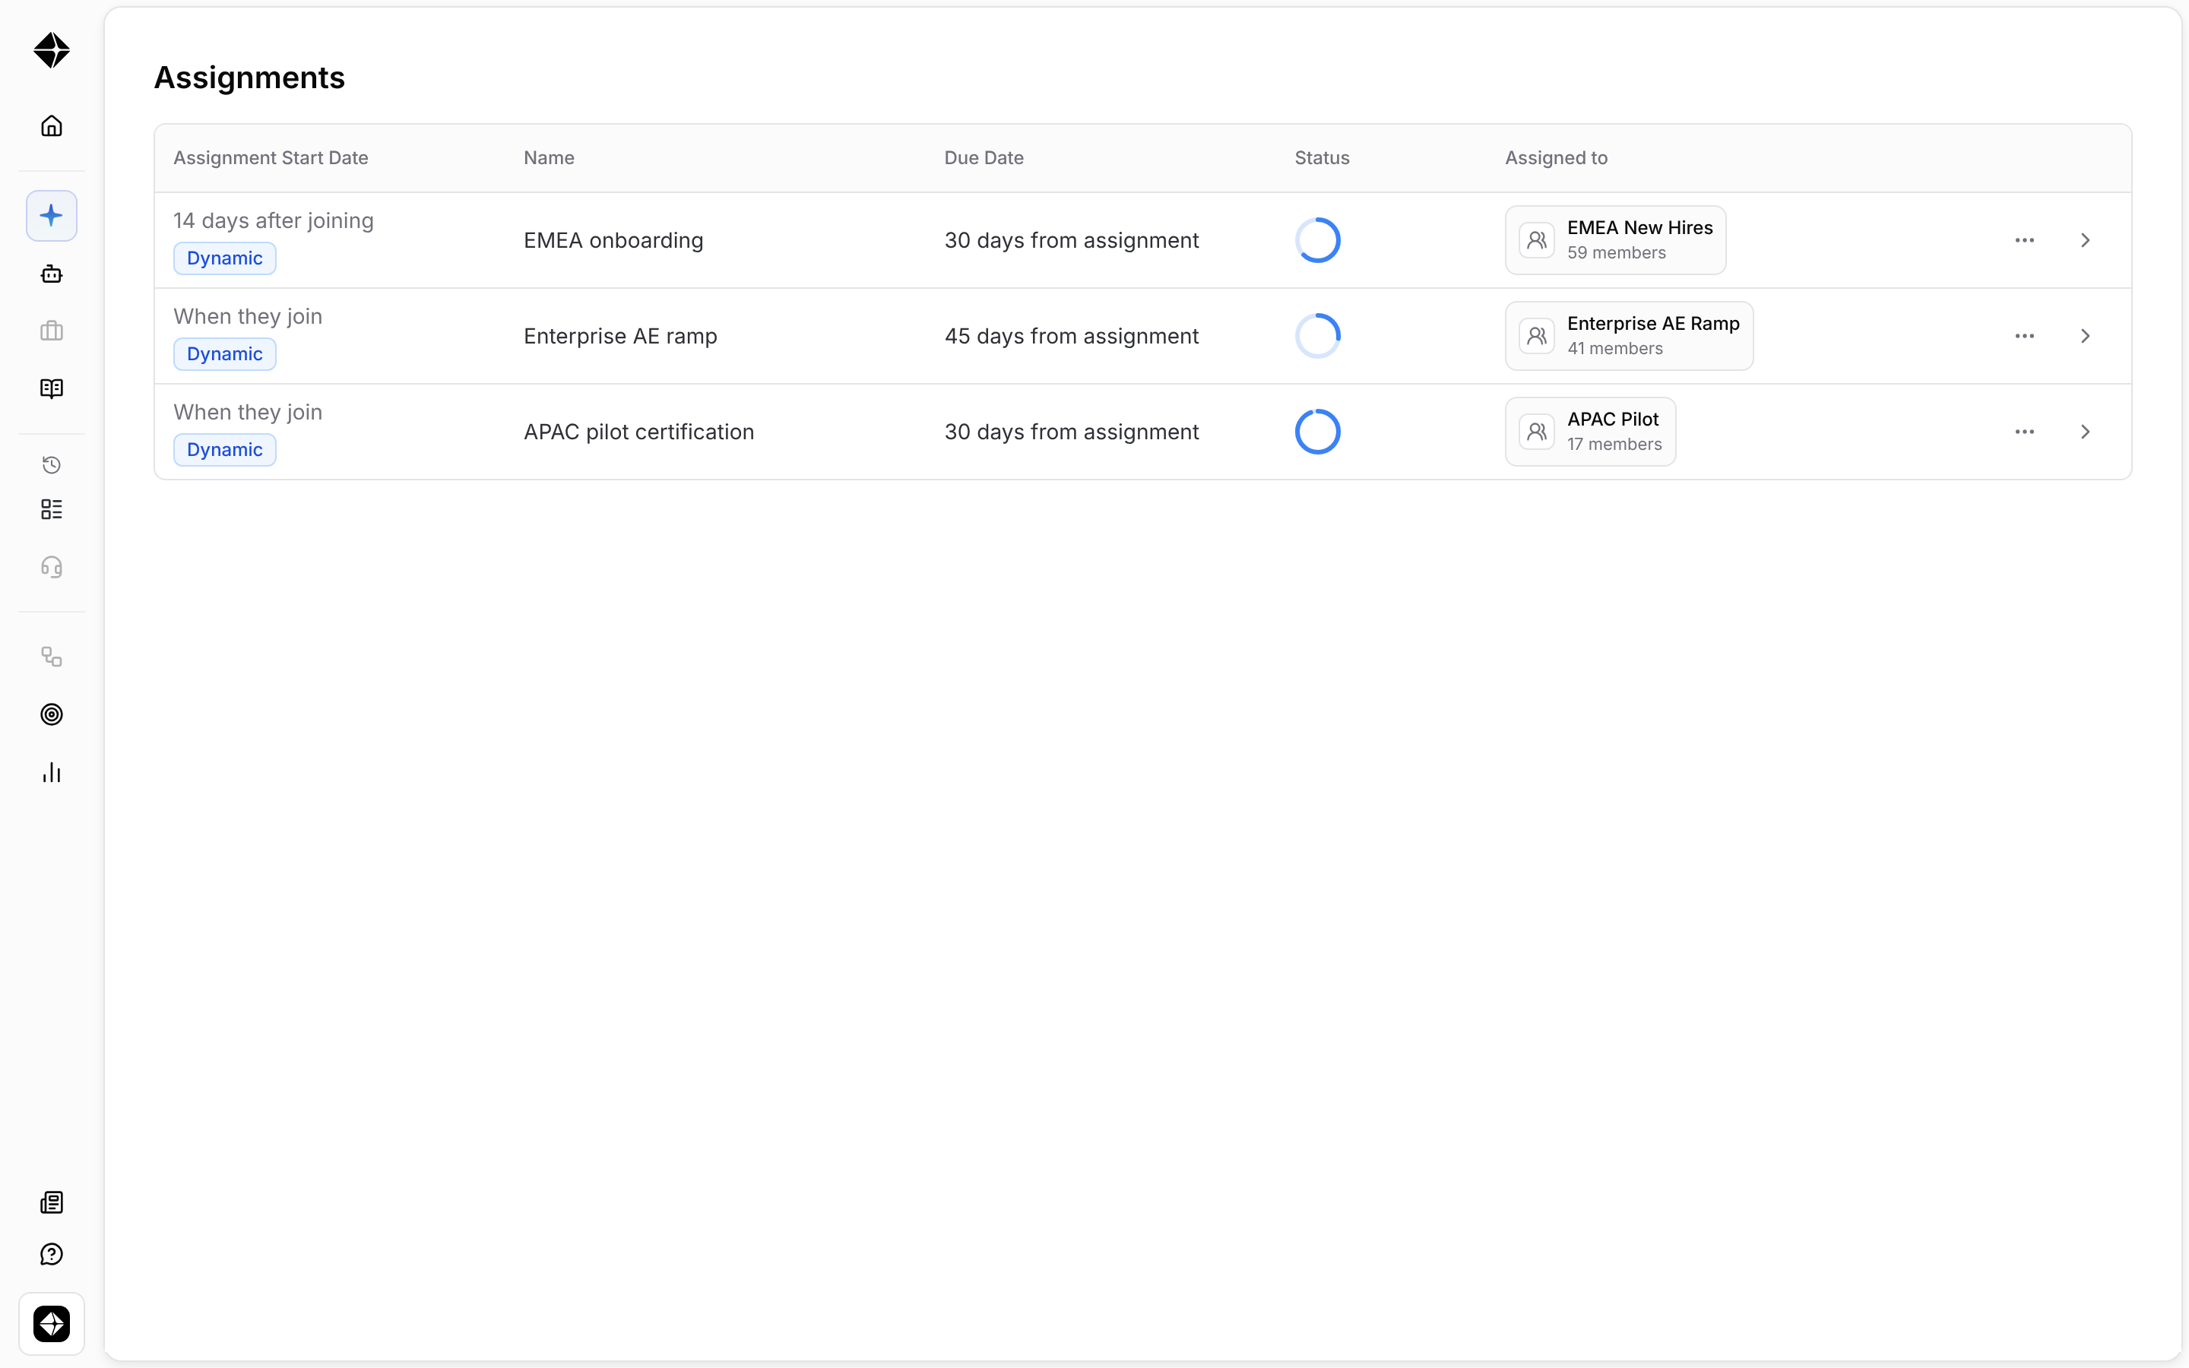Click the APAC pilot certification progress ring

[x=1317, y=432]
